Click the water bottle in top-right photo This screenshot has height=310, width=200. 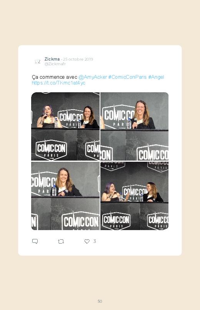pos(129,124)
